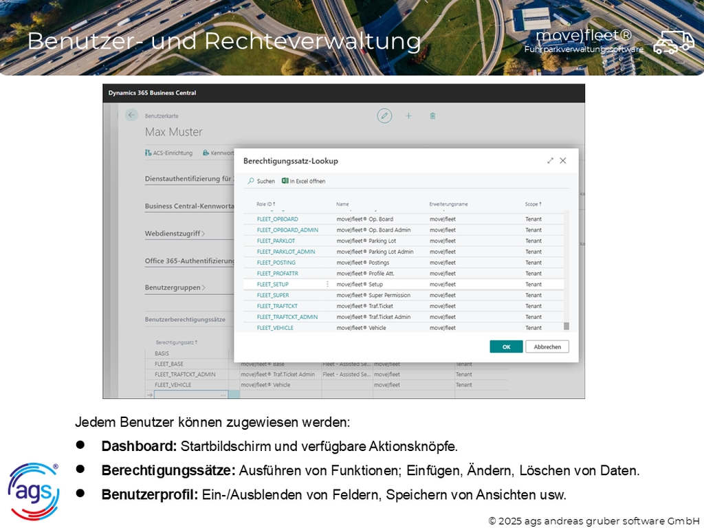The image size is (704, 528).
Task: Expand the Benutzergruppen section
Action: [x=175, y=287]
